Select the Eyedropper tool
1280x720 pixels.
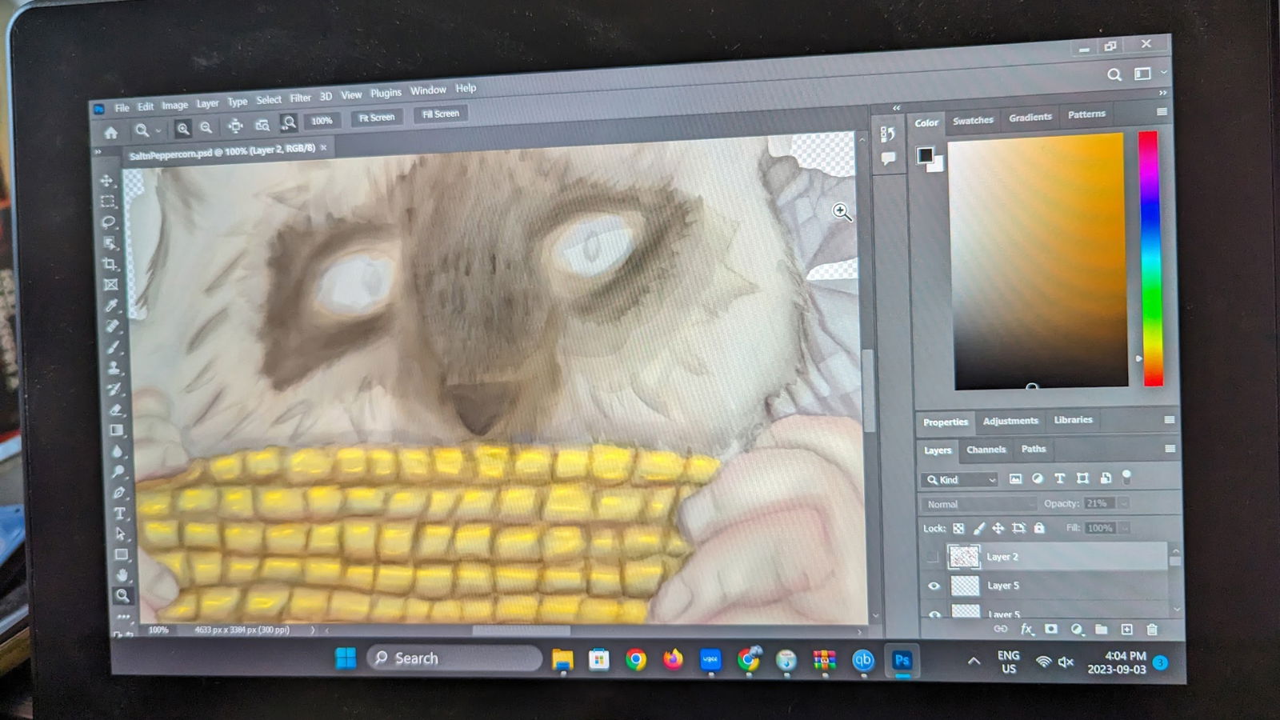coord(111,306)
